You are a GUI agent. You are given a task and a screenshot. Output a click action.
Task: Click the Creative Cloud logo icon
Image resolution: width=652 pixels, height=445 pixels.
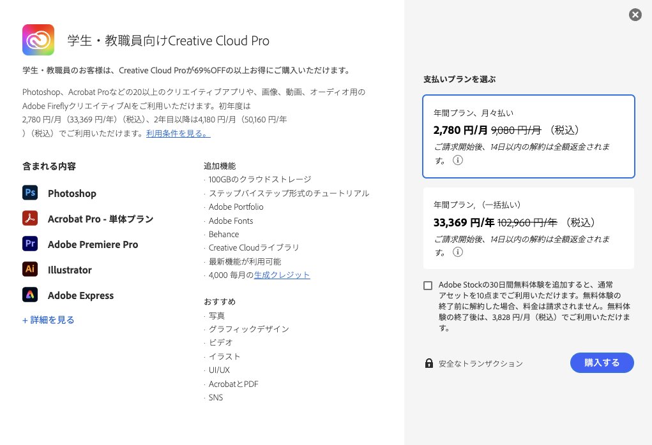pyautogui.click(x=38, y=40)
